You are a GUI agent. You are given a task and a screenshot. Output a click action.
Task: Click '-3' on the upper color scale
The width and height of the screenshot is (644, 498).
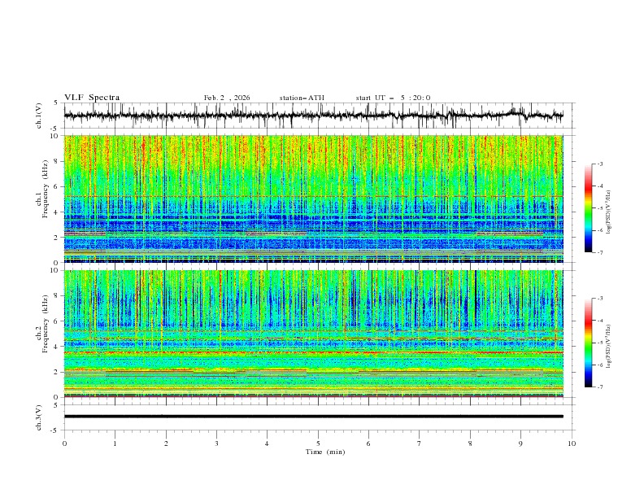pyautogui.click(x=599, y=164)
